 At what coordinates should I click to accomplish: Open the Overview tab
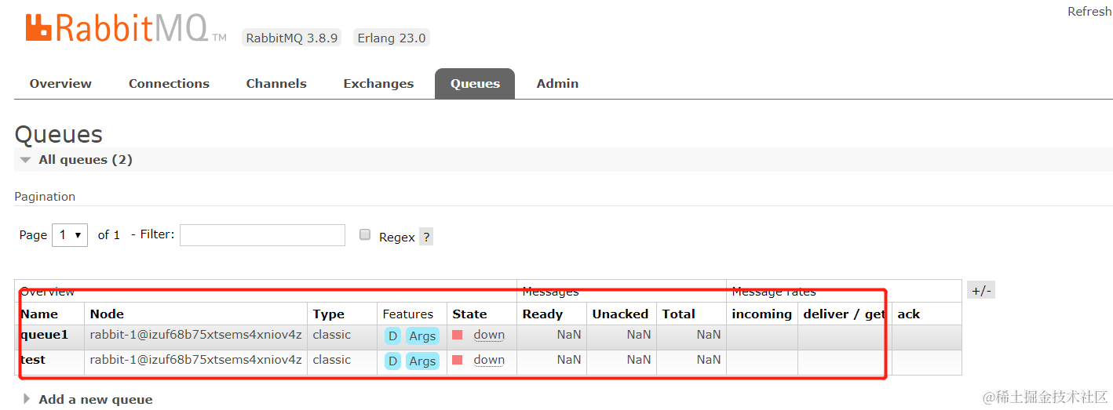60,84
